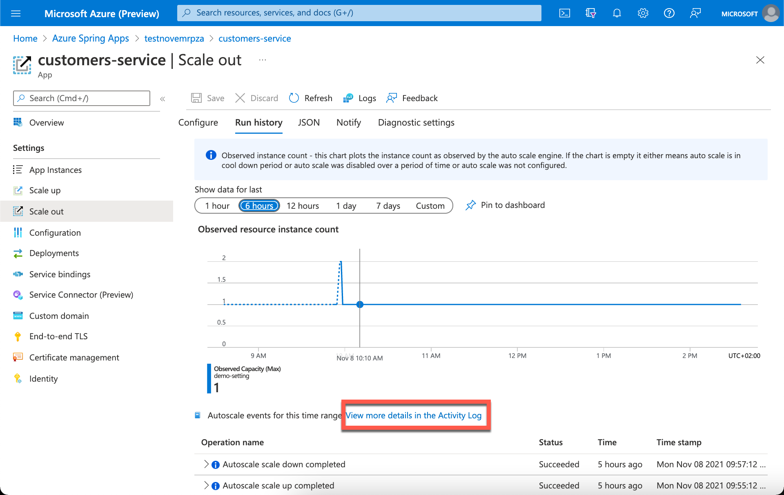Click the scale up event info icon
The height and width of the screenshot is (495, 784).
[x=216, y=486]
